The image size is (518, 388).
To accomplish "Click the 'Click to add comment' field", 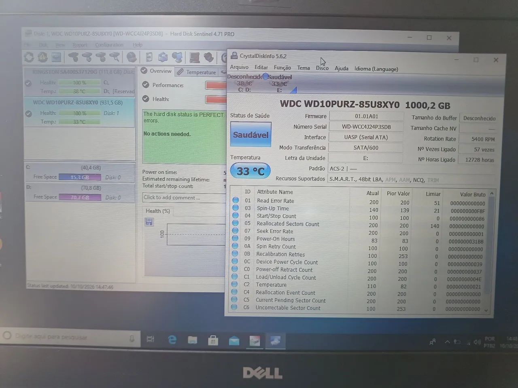I will click(x=184, y=198).
